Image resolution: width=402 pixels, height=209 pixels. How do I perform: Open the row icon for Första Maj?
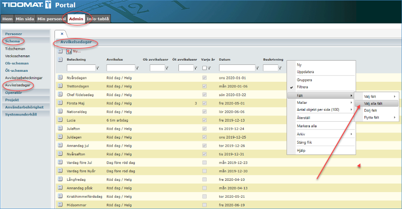60,102
